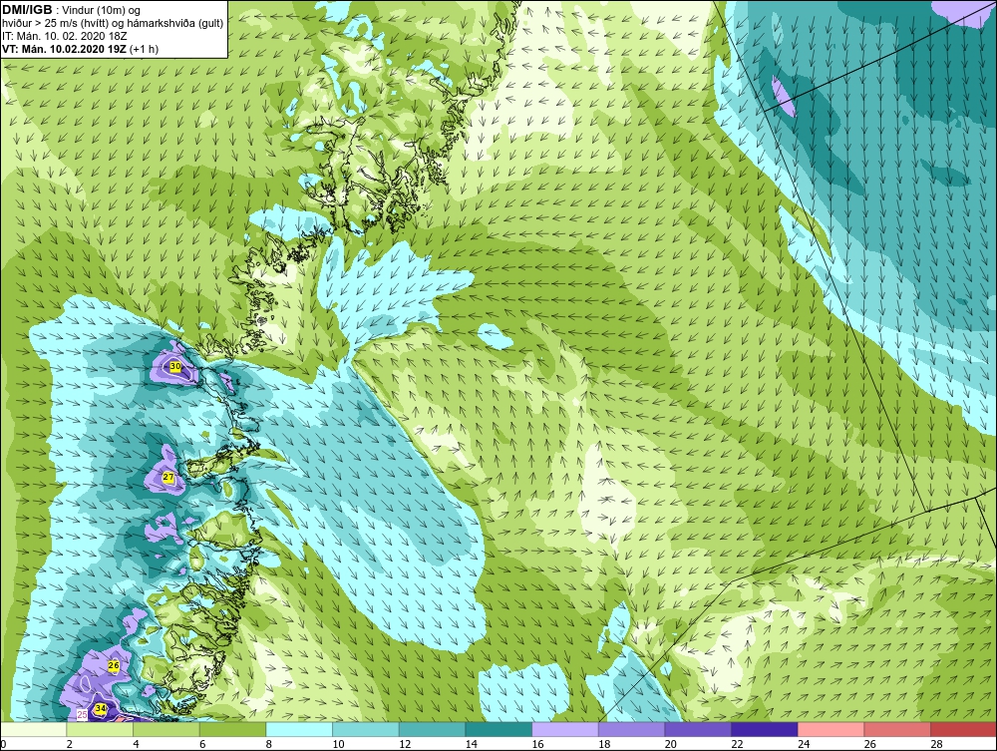This screenshot has height=751, width=997.
Task: Click the yellow gust label 30
Action: point(175,366)
